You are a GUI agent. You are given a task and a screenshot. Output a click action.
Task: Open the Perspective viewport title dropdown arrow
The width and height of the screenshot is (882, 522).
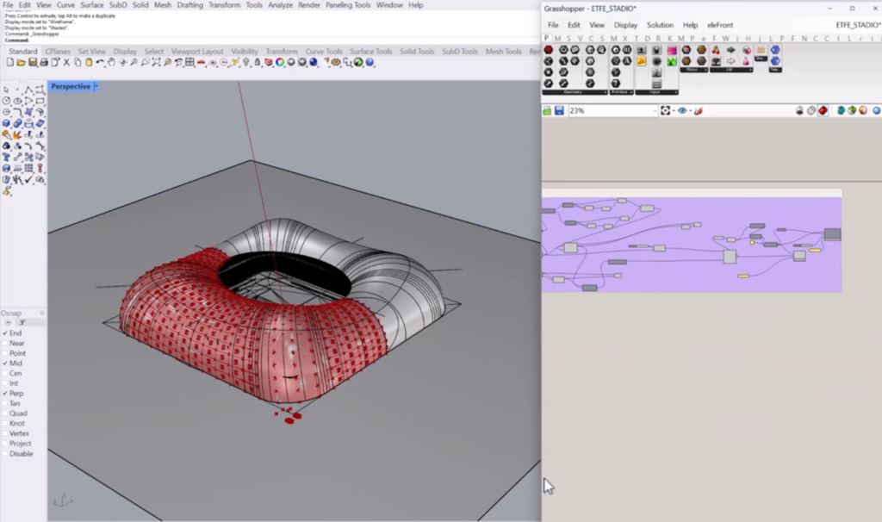click(x=96, y=86)
